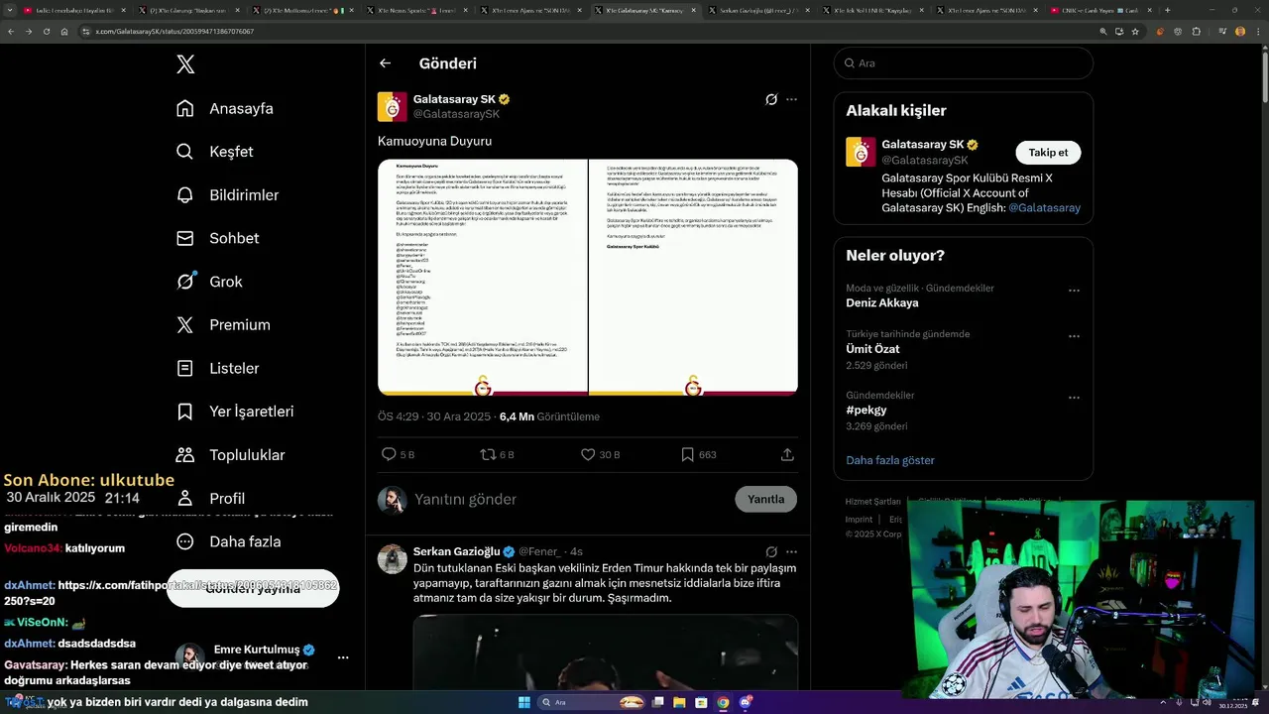
Task: Open File Explorer from the taskbar
Action: pos(679,702)
